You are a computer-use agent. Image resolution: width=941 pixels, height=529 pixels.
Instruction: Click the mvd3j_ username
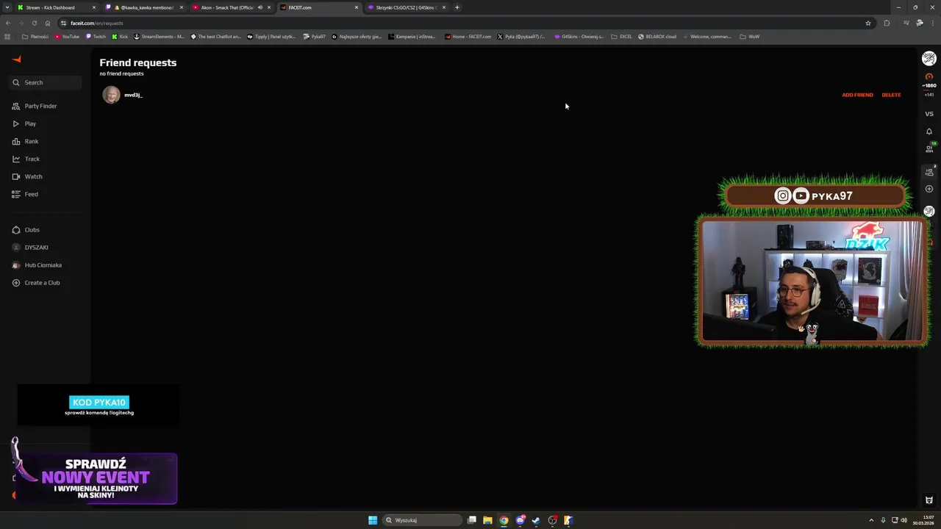coord(133,95)
